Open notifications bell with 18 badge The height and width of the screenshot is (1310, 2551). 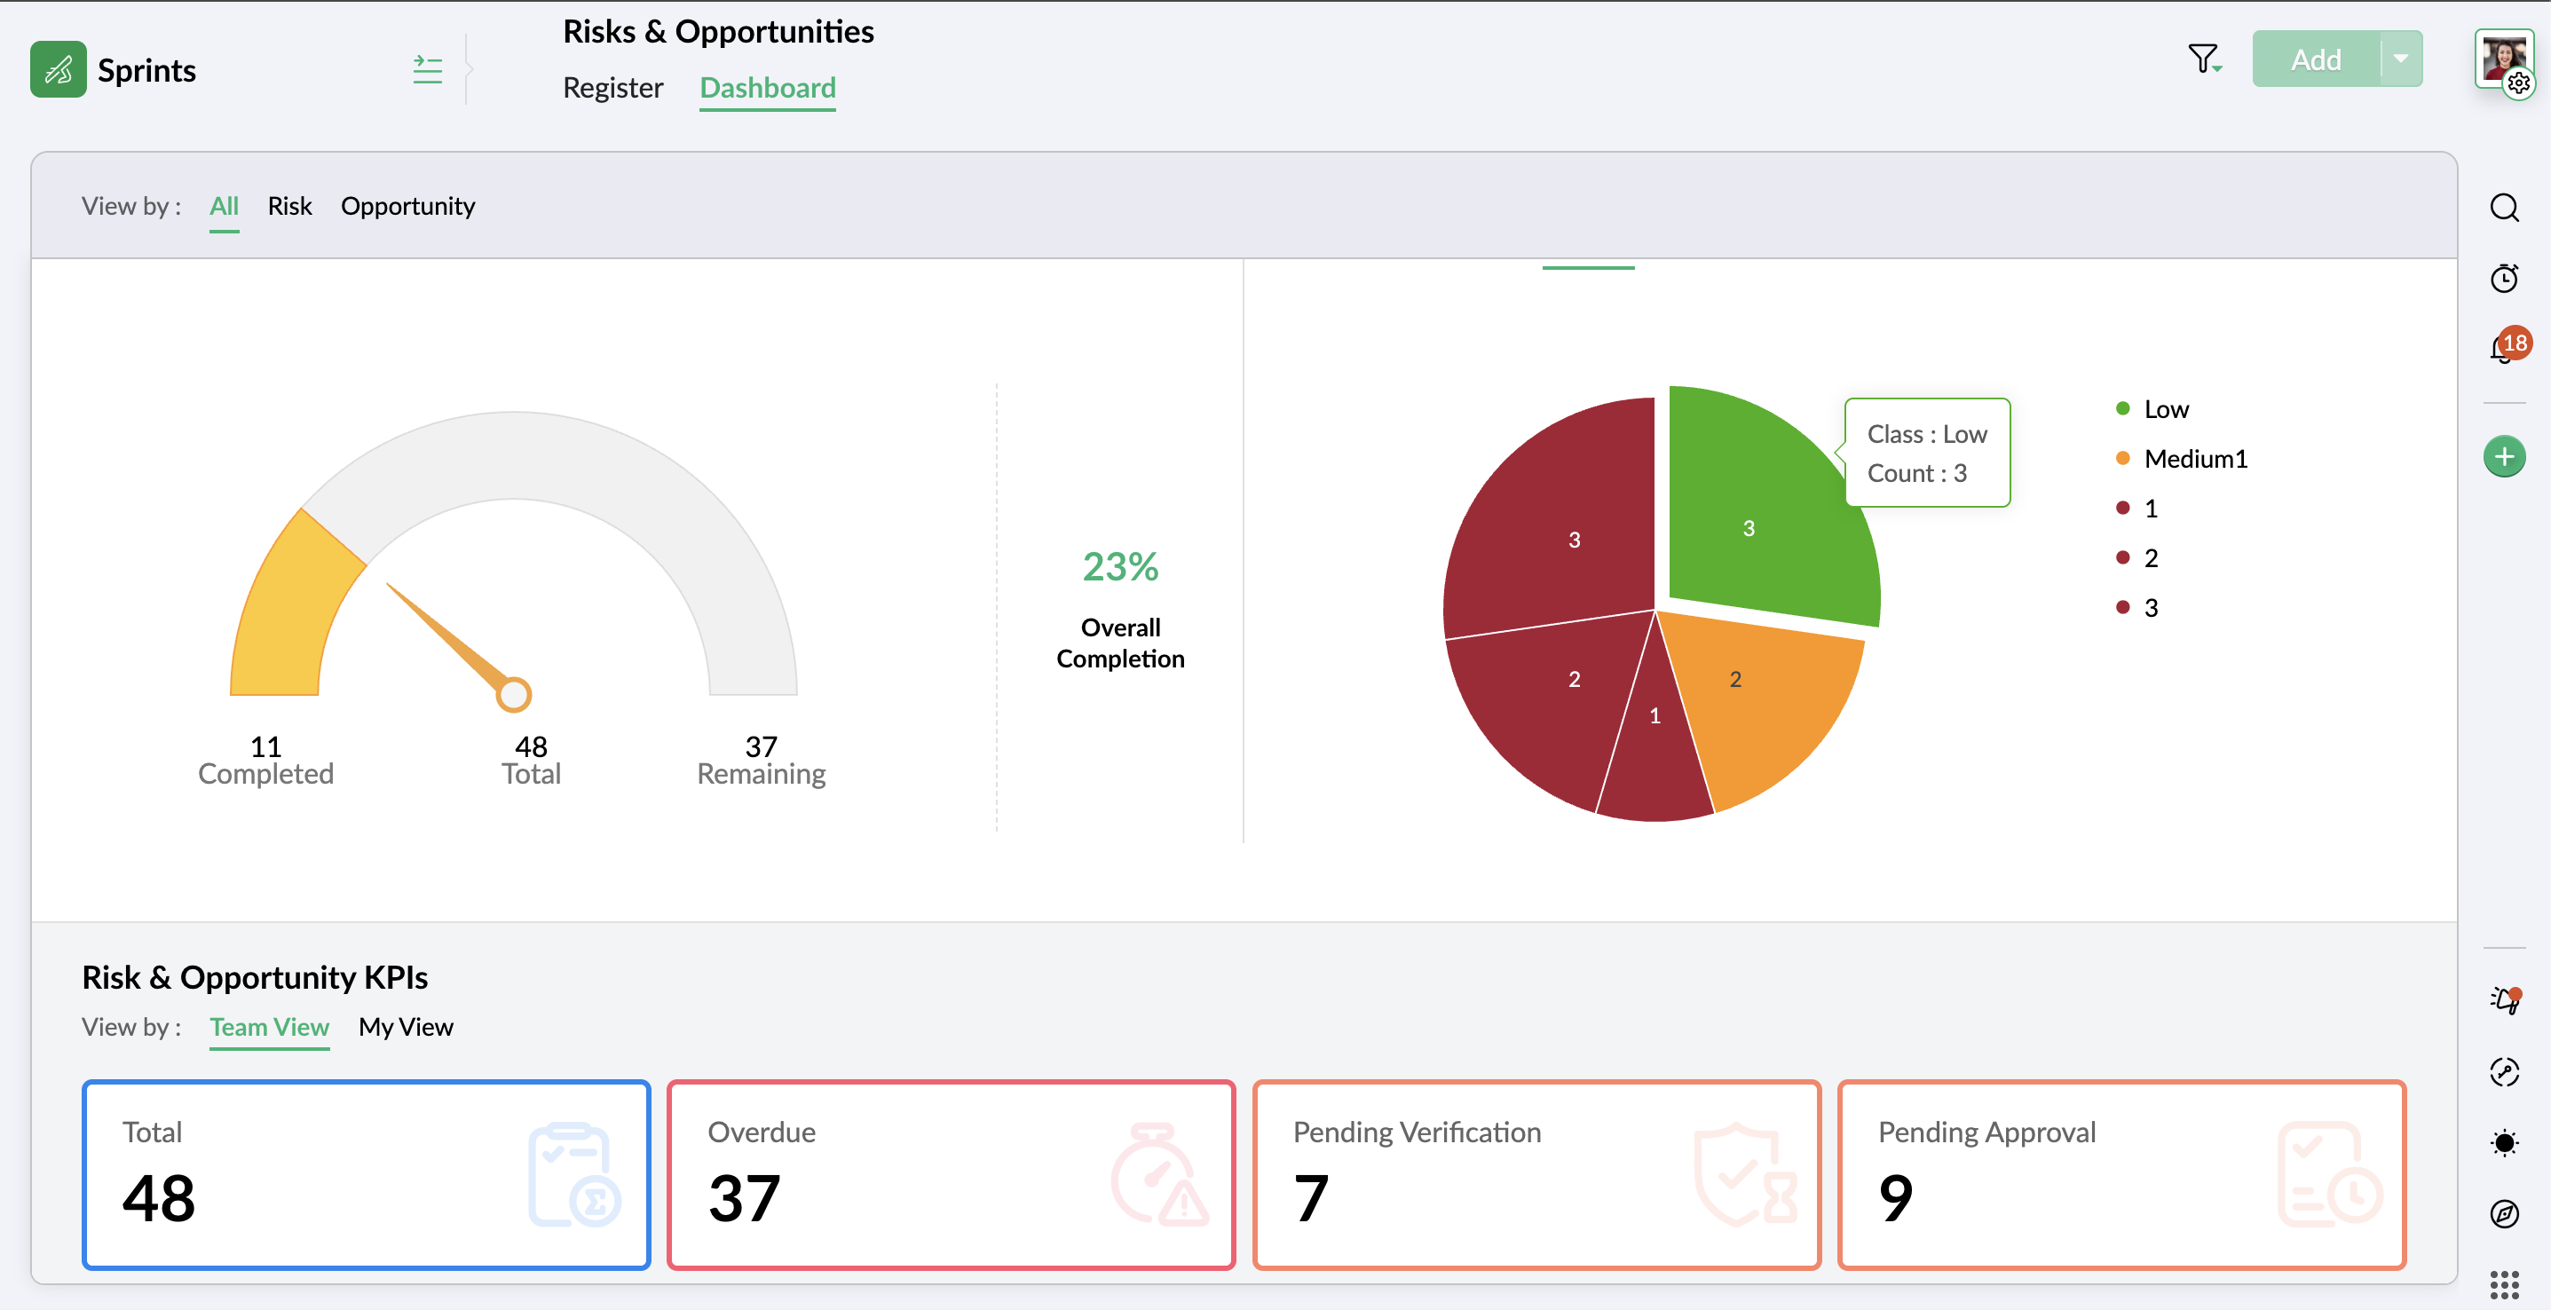(2503, 349)
